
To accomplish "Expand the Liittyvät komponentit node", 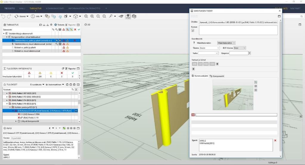I will click(x=16, y=121).
